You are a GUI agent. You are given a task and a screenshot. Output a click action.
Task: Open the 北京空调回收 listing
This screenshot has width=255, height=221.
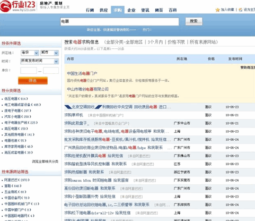[x=118, y=107]
